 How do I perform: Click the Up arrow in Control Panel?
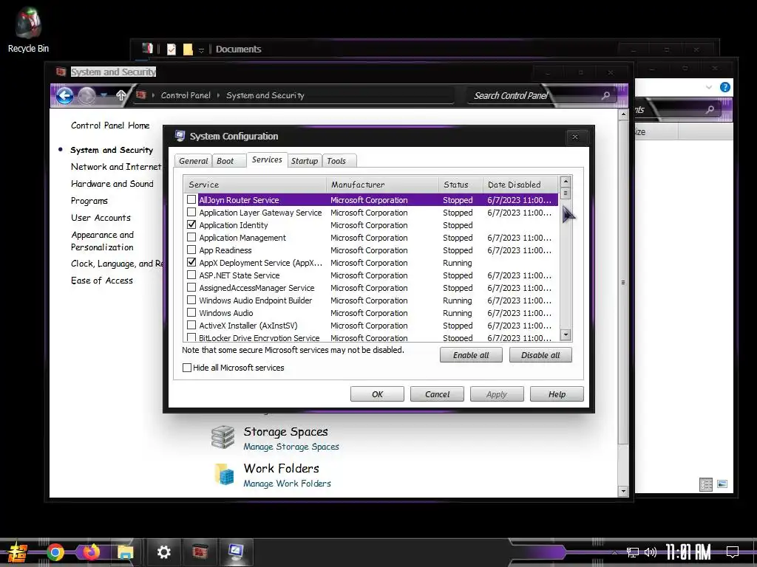pyautogui.click(x=121, y=95)
